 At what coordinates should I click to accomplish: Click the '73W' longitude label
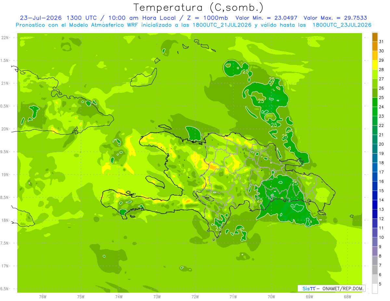click(157, 297)
